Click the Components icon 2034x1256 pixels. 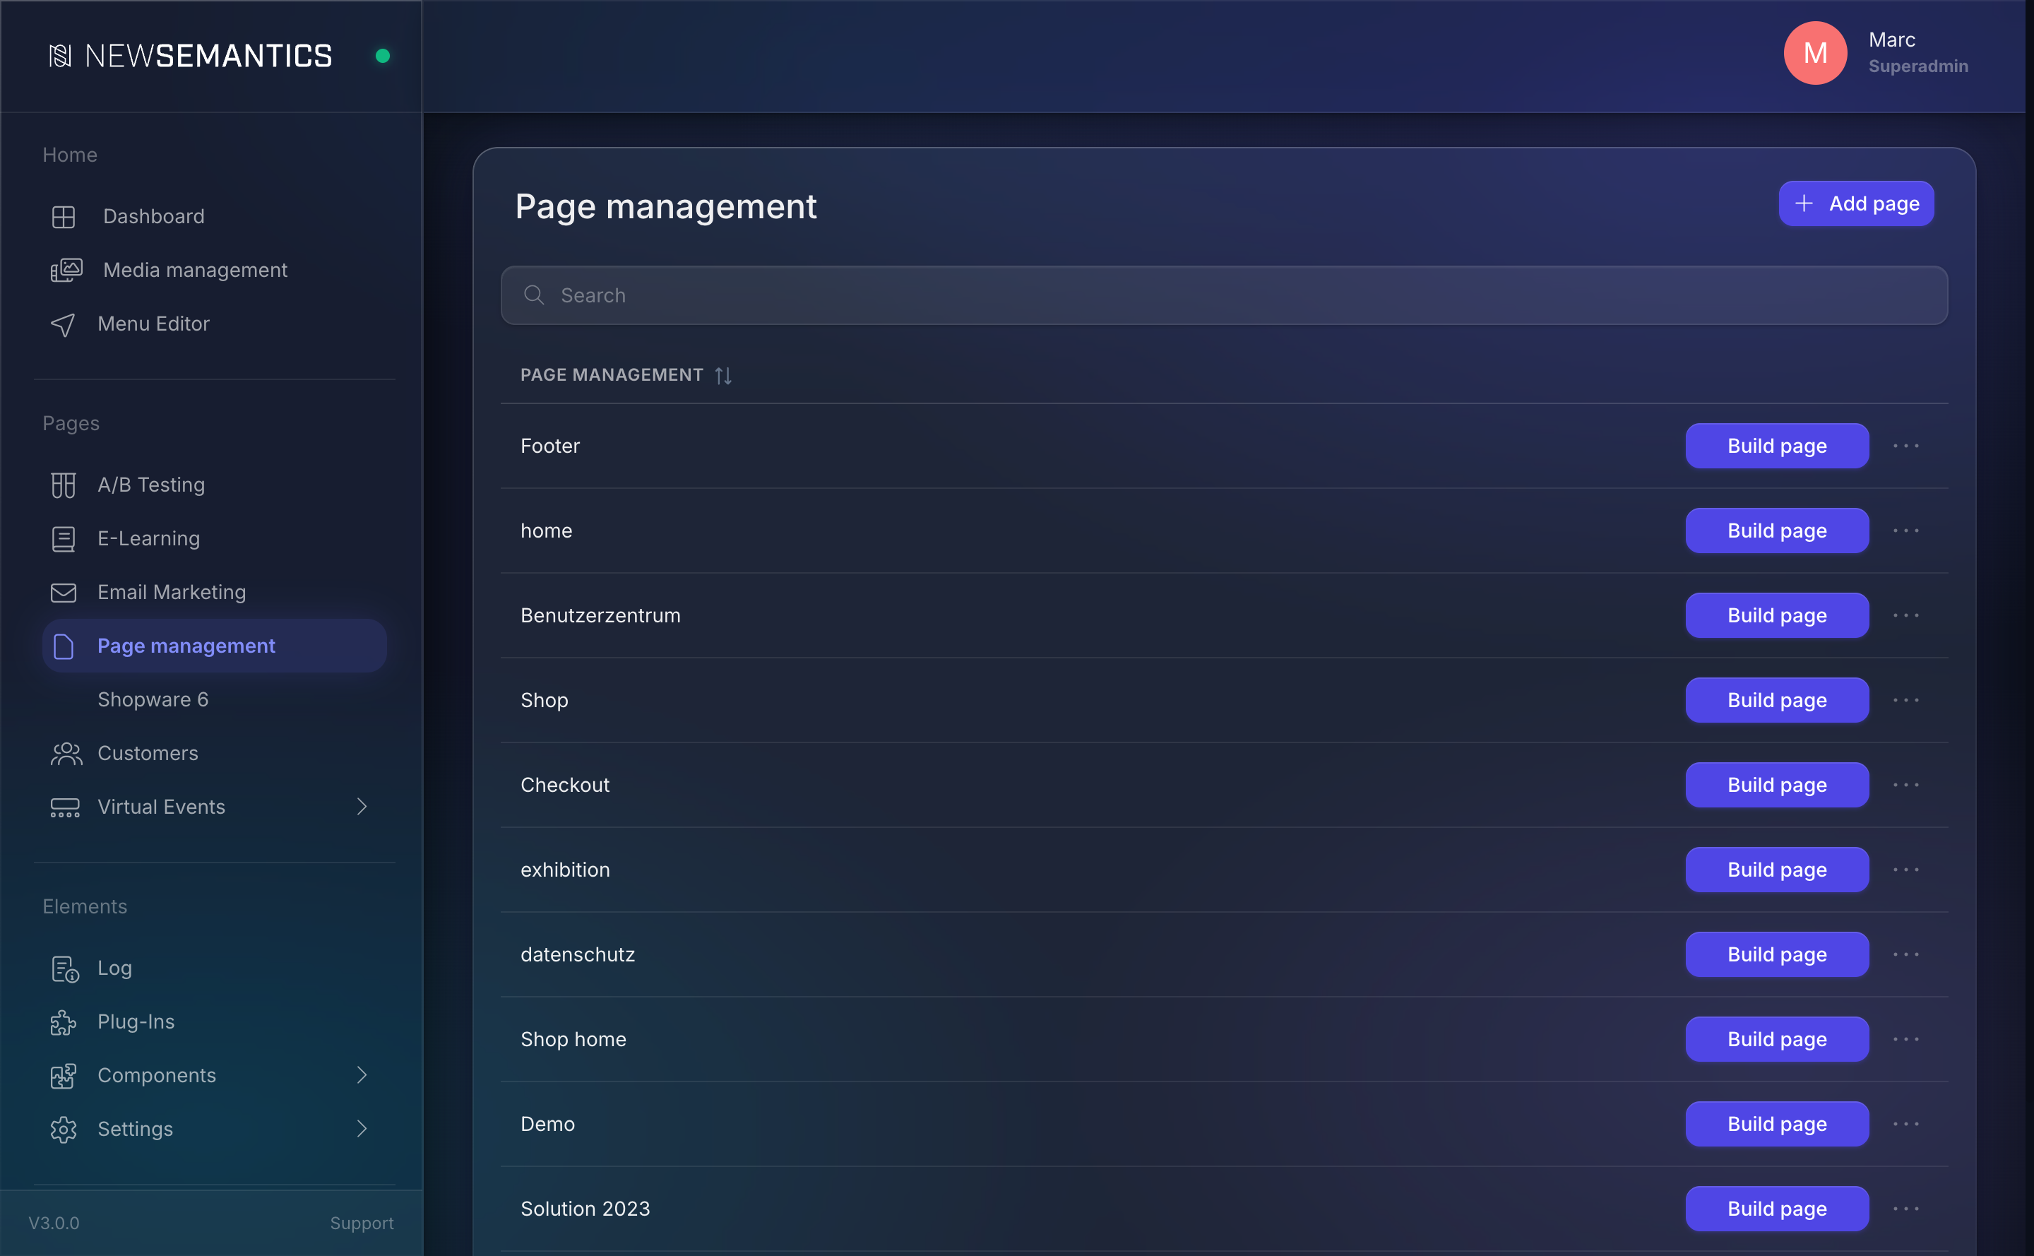(x=63, y=1076)
